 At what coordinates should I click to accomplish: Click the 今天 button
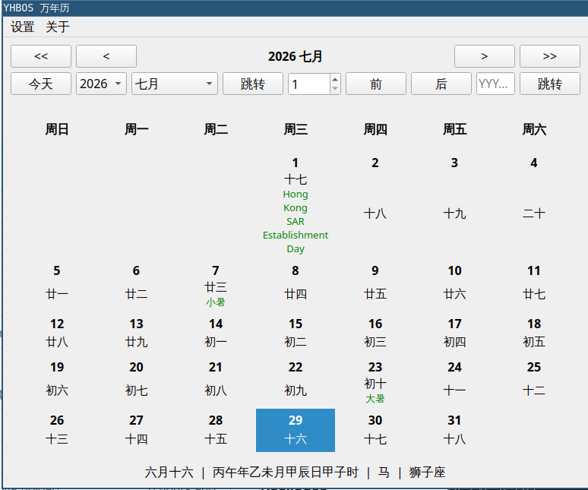pyautogui.click(x=41, y=84)
